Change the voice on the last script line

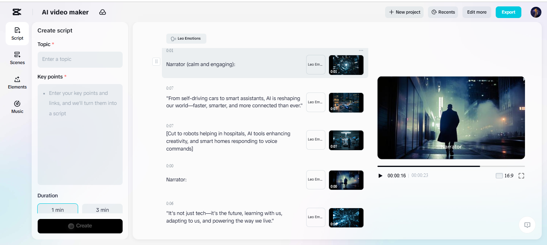click(x=315, y=217)
